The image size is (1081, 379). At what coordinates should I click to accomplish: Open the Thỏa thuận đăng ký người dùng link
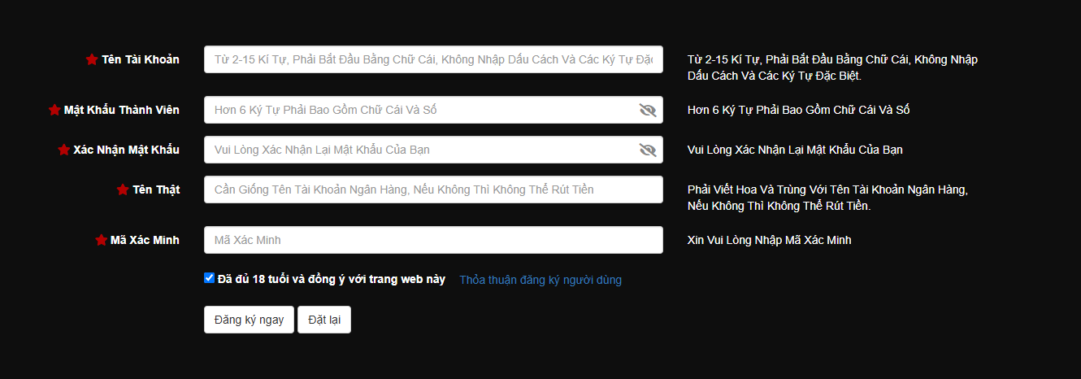(540, 280)
